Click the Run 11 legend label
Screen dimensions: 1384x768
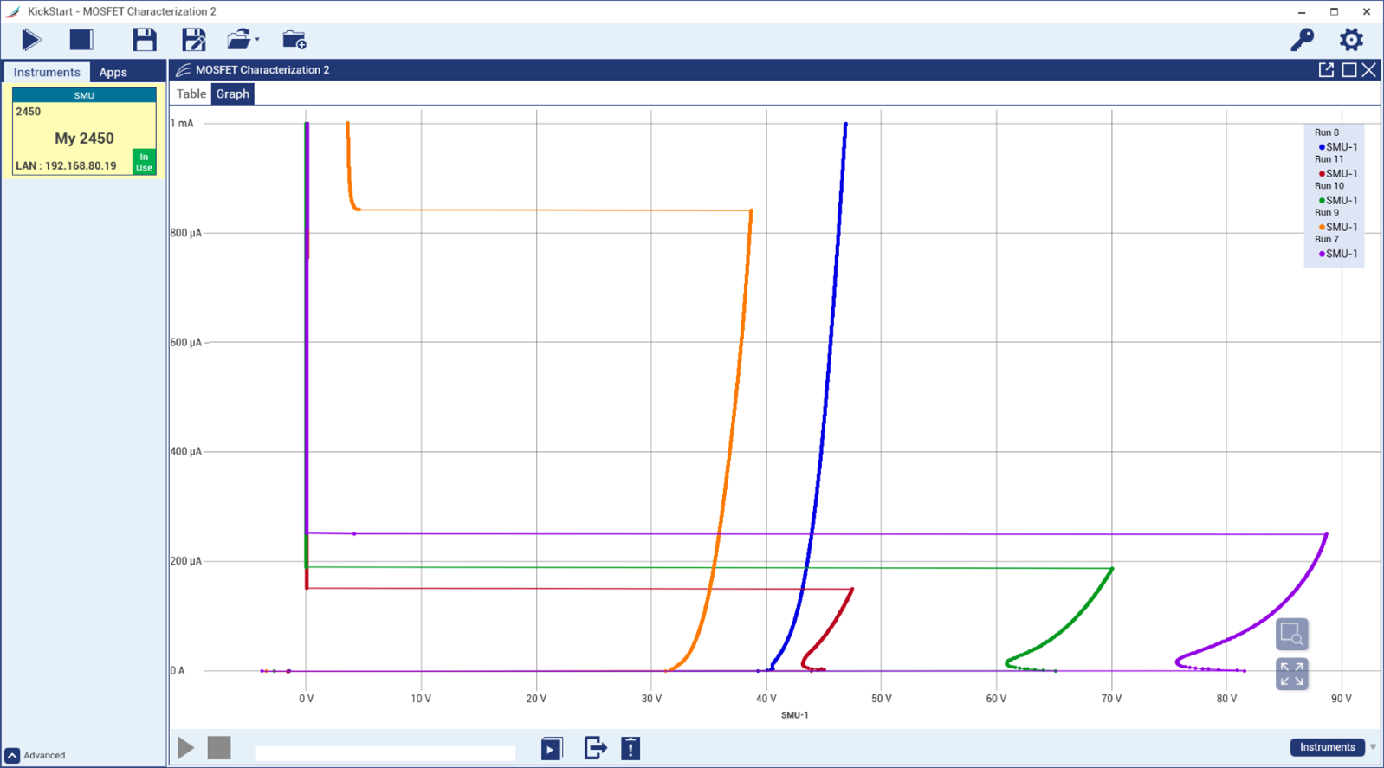[x=1329, y=159]
